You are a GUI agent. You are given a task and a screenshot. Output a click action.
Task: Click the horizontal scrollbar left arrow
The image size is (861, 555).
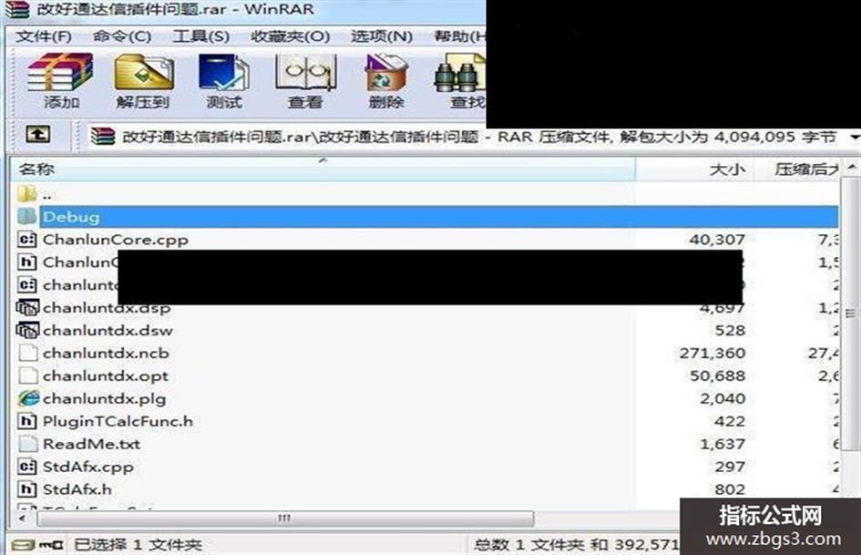coord(23,519)
